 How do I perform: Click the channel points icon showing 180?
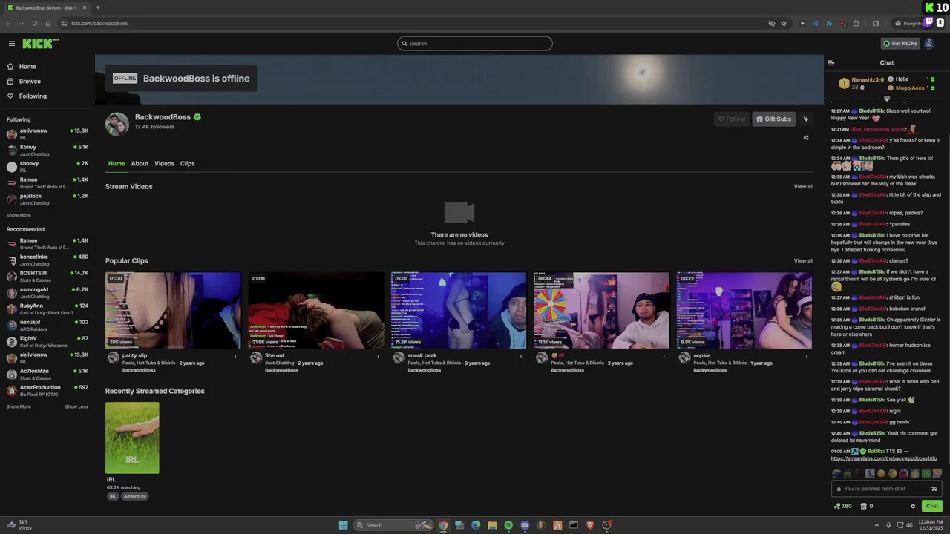coord(842,507)
